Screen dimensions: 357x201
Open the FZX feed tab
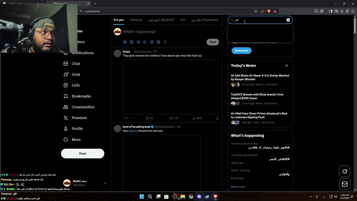pyautogui.click(x=182, y=20)
